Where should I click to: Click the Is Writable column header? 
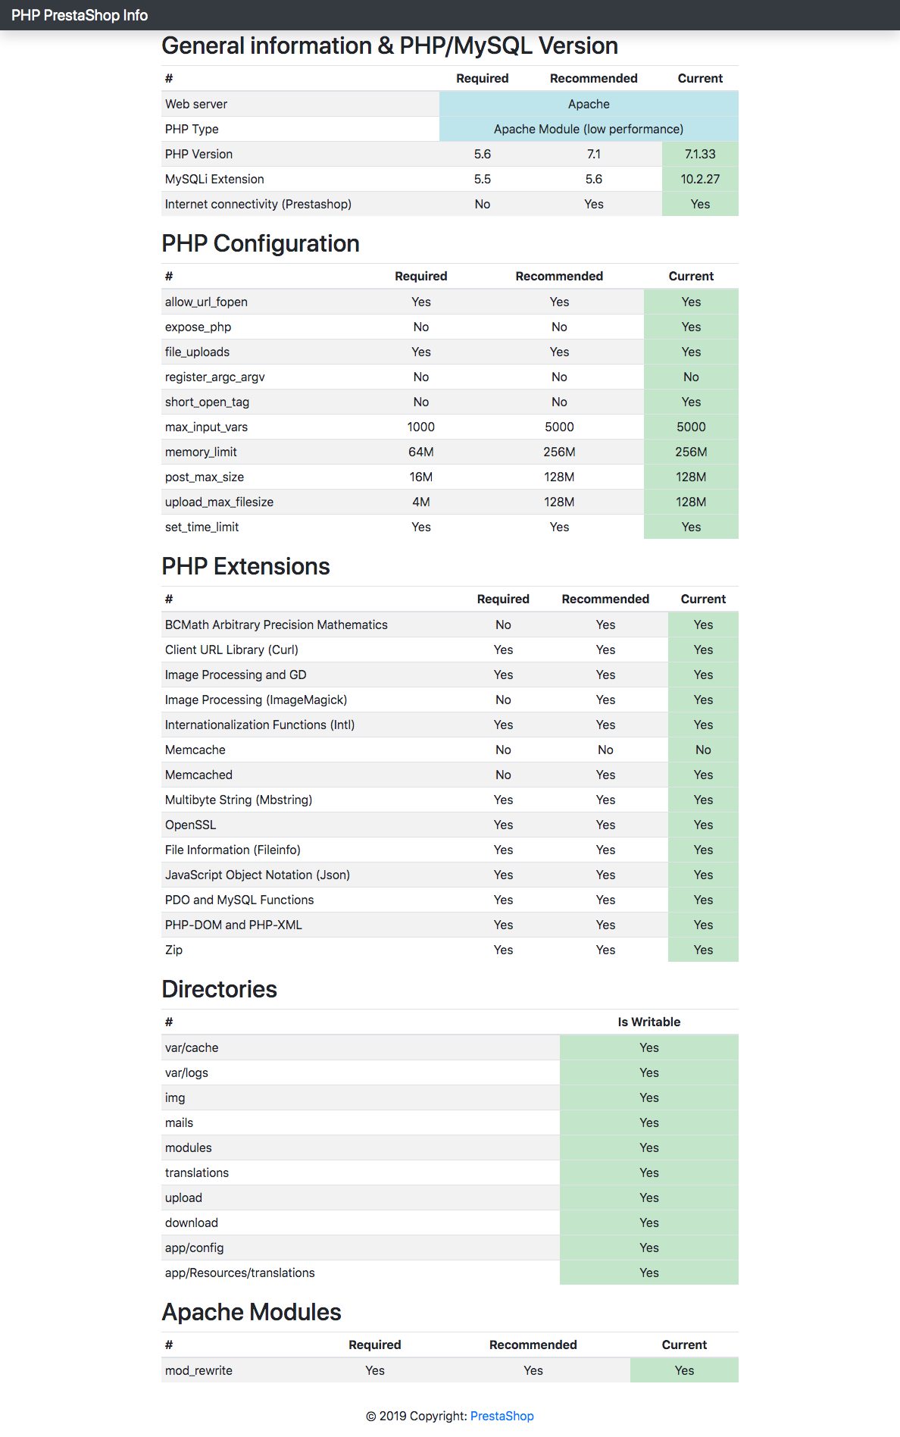point(648,1022)
